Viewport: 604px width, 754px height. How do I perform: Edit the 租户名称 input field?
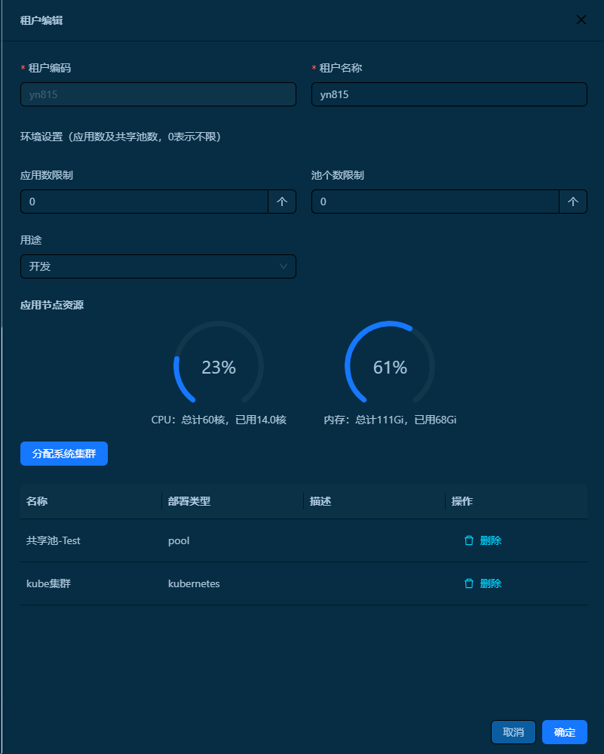tap(449, 94)
